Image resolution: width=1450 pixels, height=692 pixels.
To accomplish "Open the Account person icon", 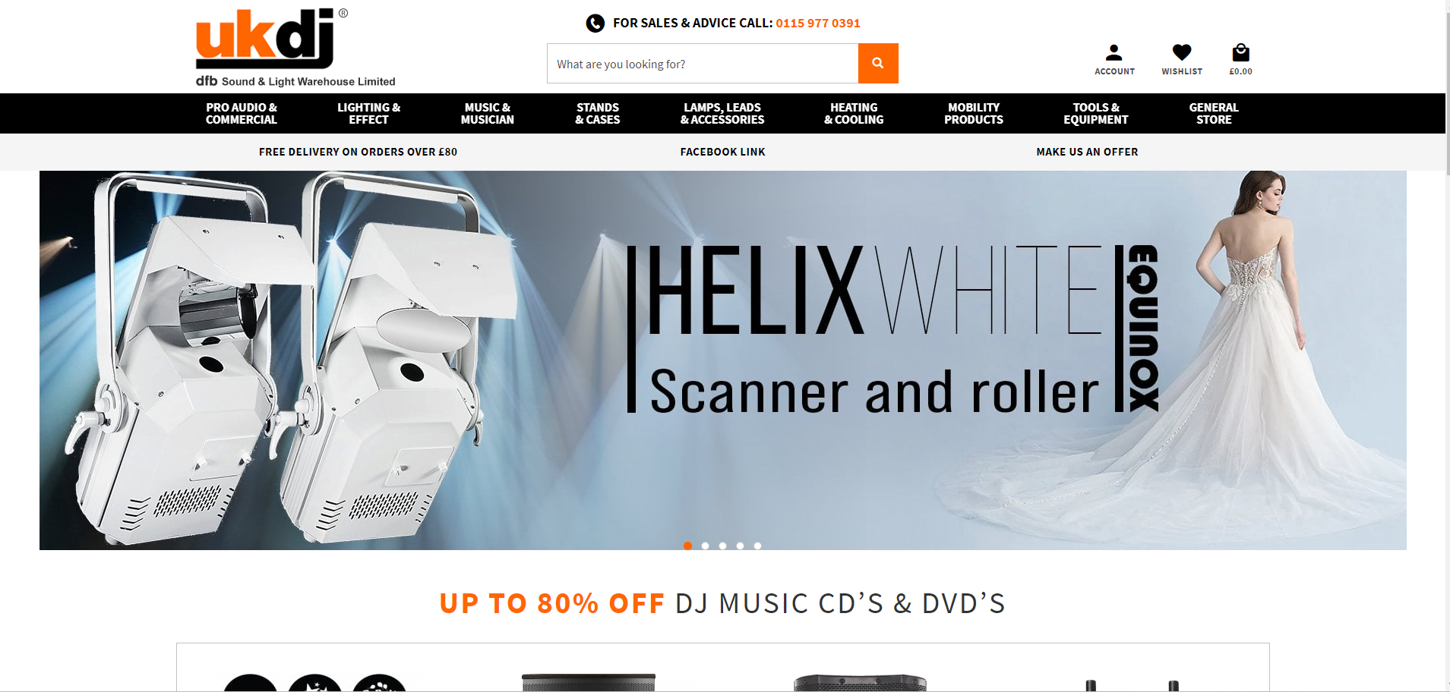I will [x=1114, y=52].
